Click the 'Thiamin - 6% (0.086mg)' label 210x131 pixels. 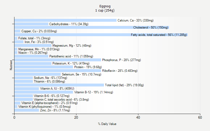49,81
